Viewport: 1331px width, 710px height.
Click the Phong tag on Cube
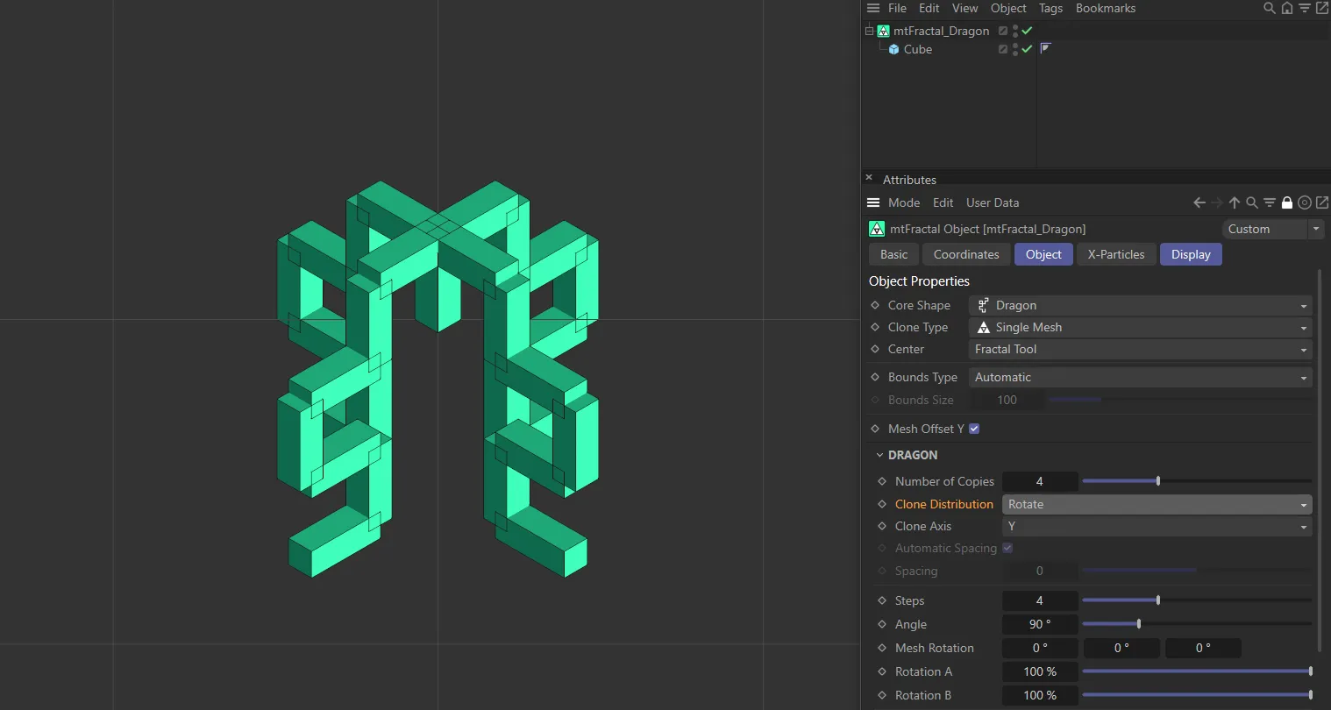click(1045, 48)
